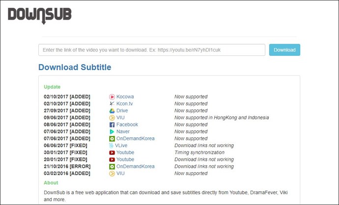The image size is (339, 205).
Task: Click the Youtube icon dated 30/01/2017
Action: (112, 153)
